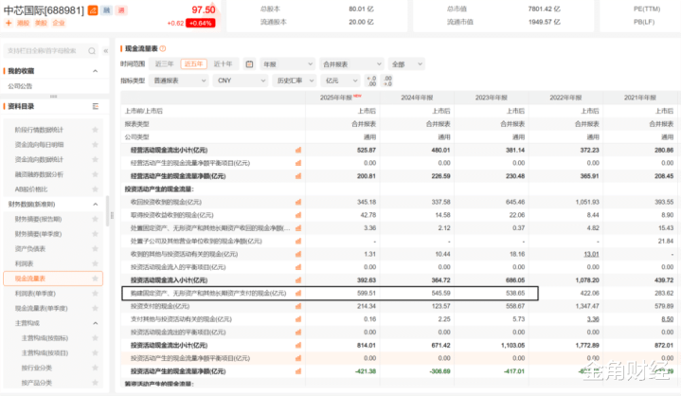Image resolution: width=681 pixels, height=396 pixels.
Task: Open chart icon for 经营活动现金流出小计 row
Action: (297, 150)
